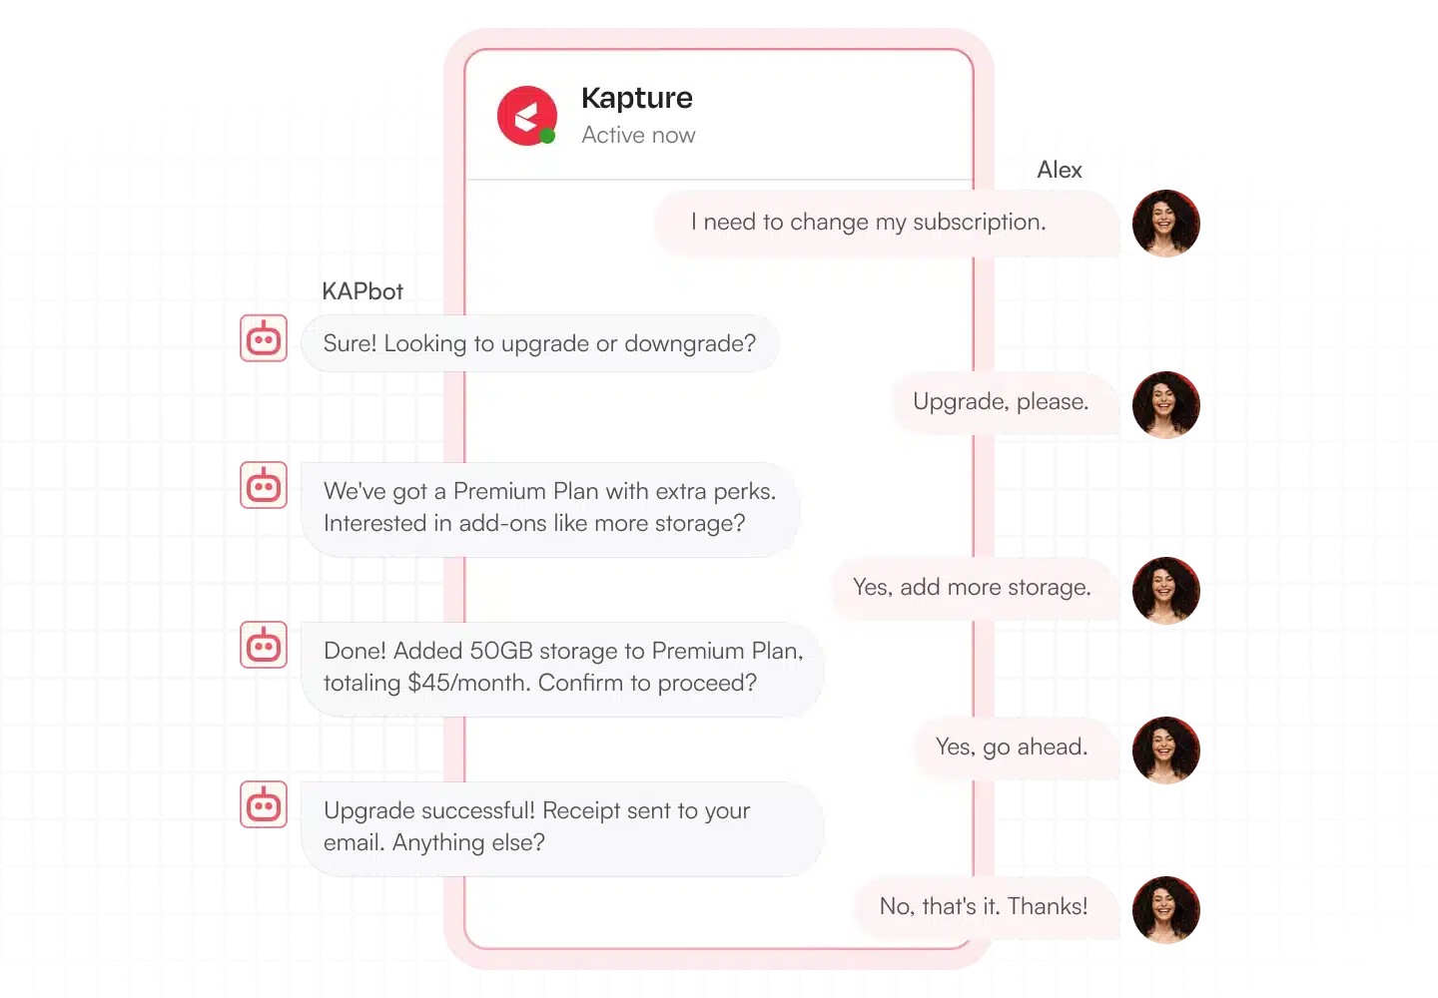Click the 'Active now' status text
Image resolution: width=1438 pixels, height=998 pixels.
point(639,136)
